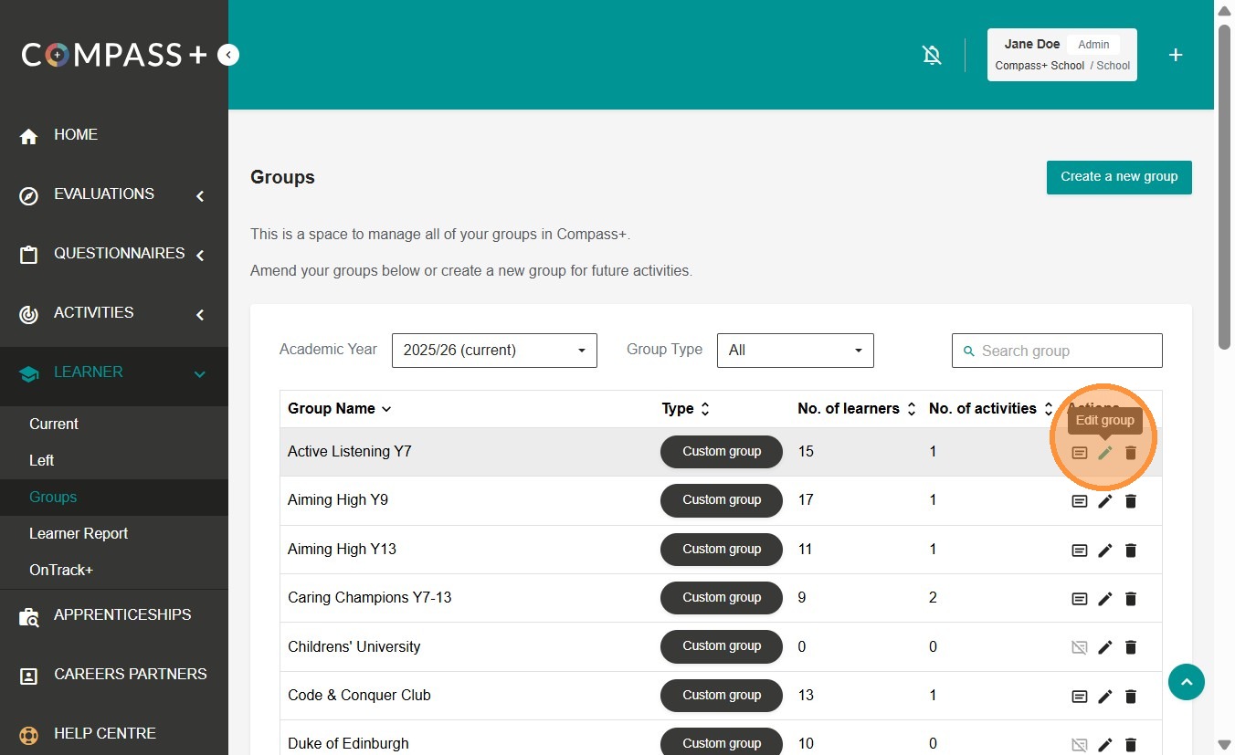
Task: Open the Jane Doe account card
Action: click(x=1062, y=55)
